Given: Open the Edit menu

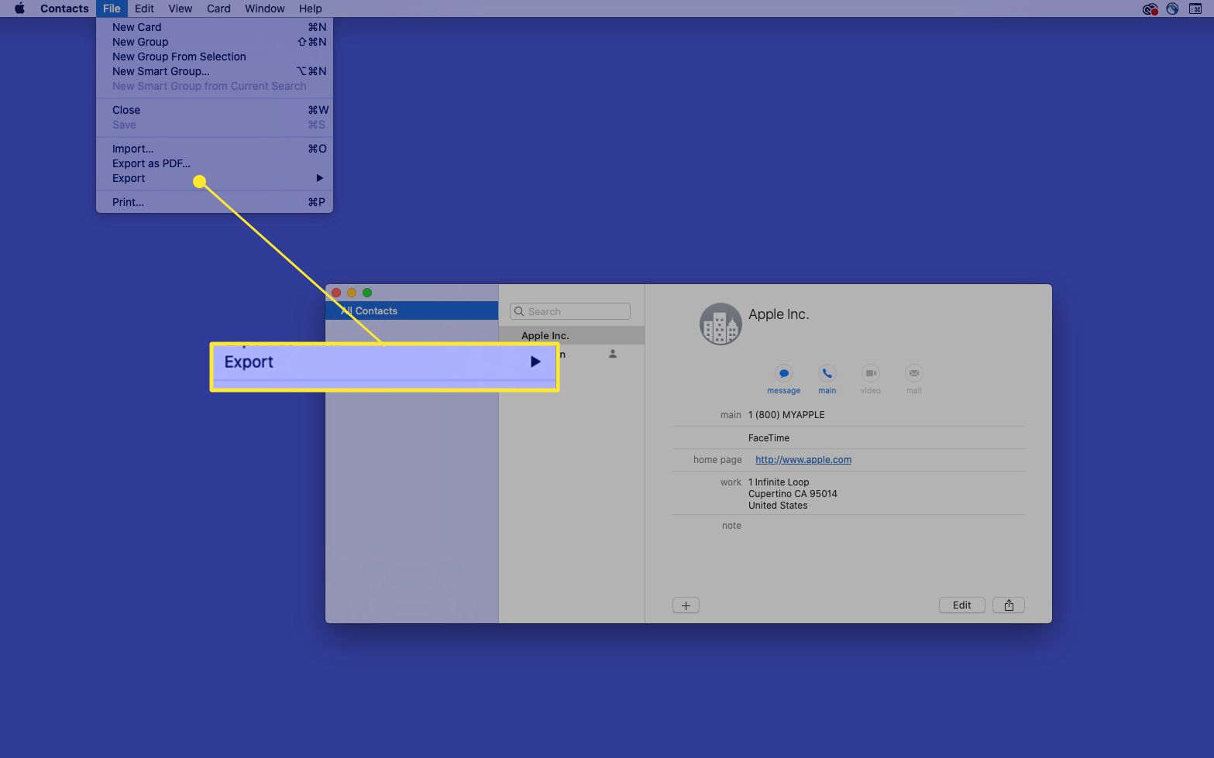Looking at the screenshot, I should [144, 9].
